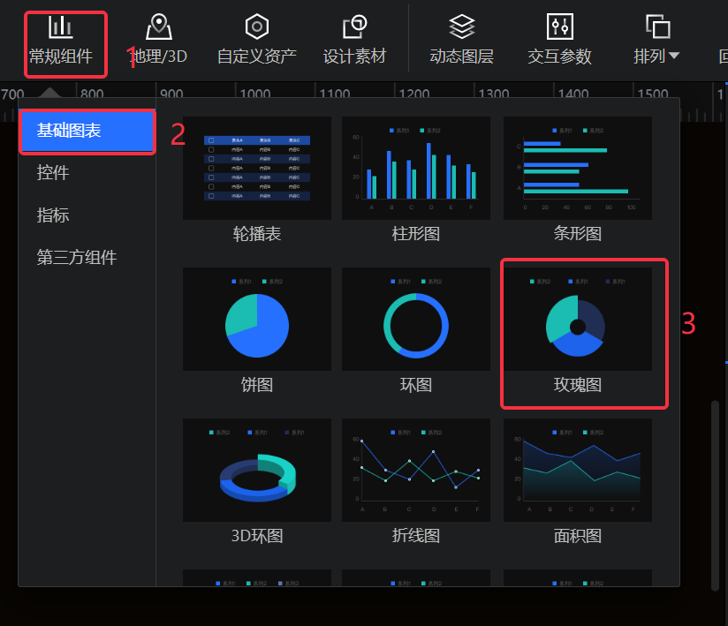
Task: Add the 3D环图 component
Action: click(x=257, y=470)
